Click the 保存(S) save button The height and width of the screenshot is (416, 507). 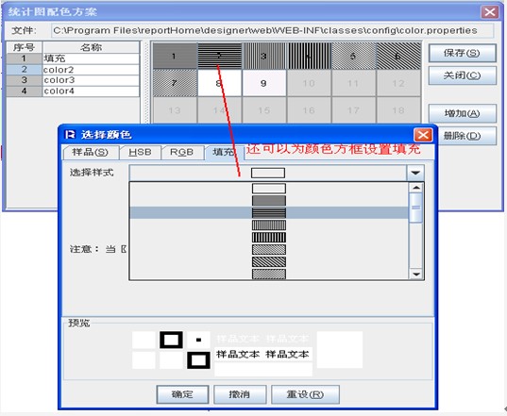click(462, 53)
